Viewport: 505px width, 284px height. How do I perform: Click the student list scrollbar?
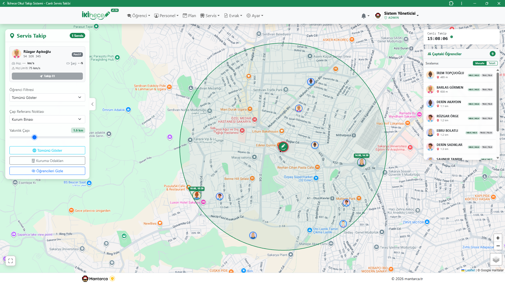(x=498, y=102)
